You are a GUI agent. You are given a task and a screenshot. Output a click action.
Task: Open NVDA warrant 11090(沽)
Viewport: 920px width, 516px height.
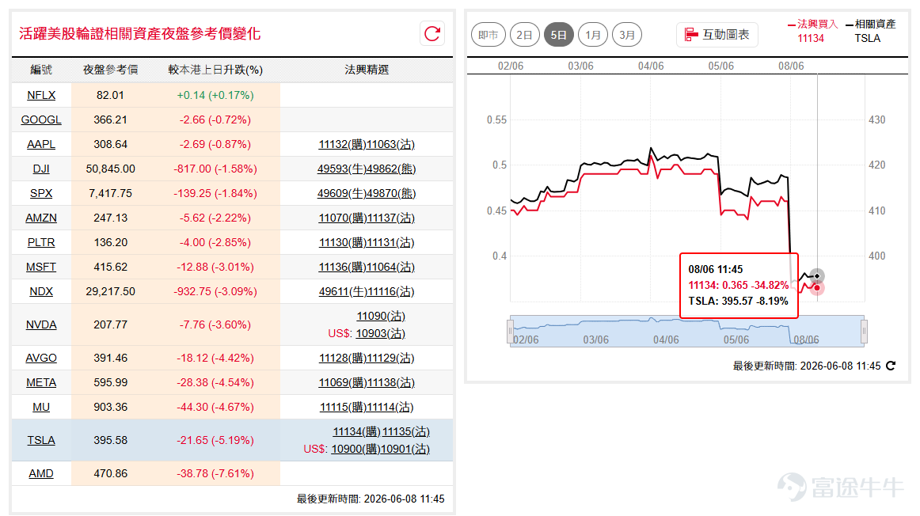click(x=381, y=317)
